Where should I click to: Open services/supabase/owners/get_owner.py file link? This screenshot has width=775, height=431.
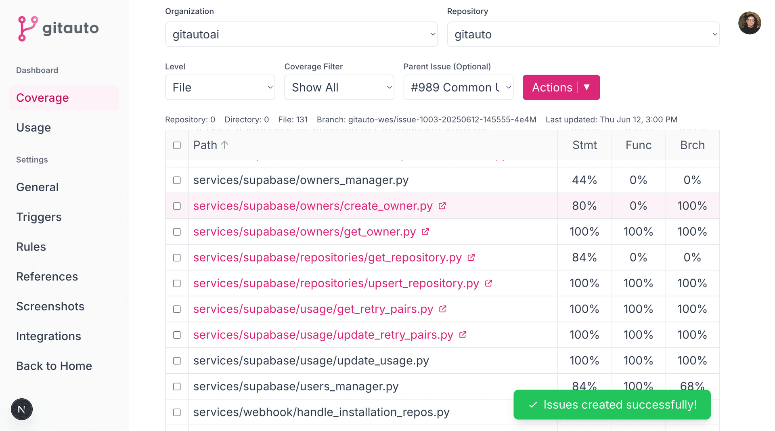304,232
